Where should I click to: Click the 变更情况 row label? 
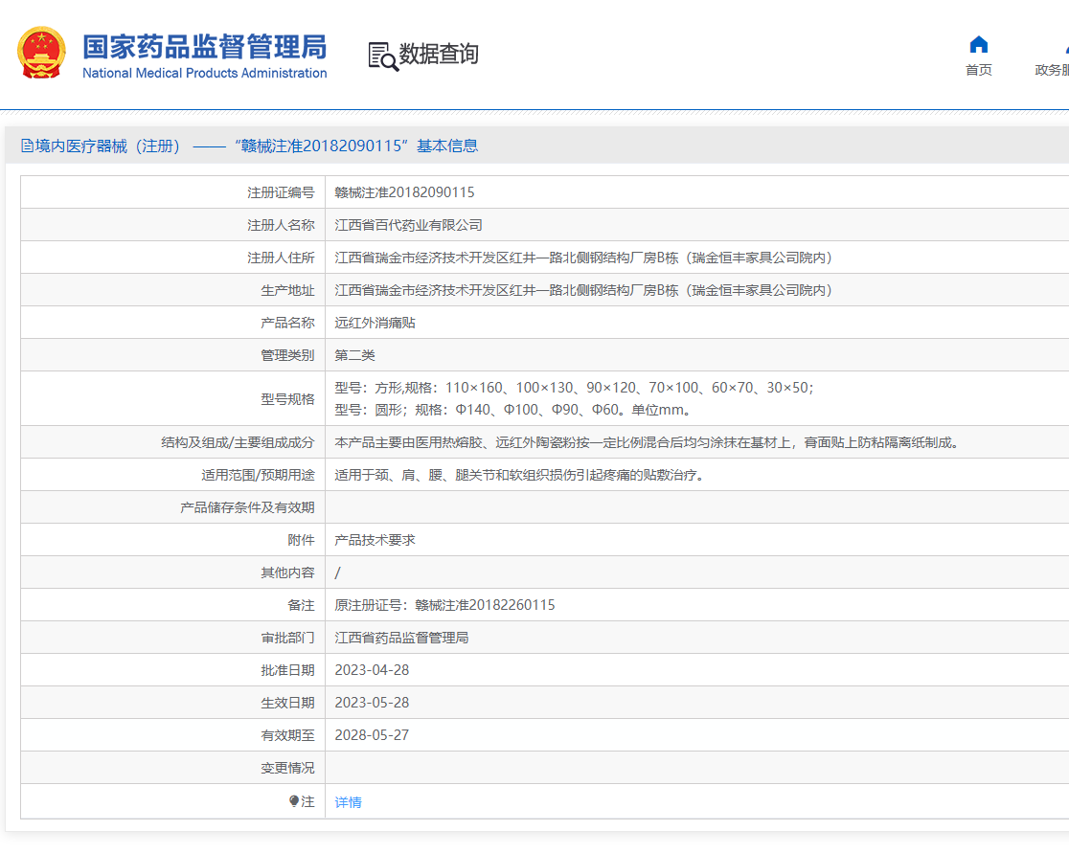click(287, 768)
